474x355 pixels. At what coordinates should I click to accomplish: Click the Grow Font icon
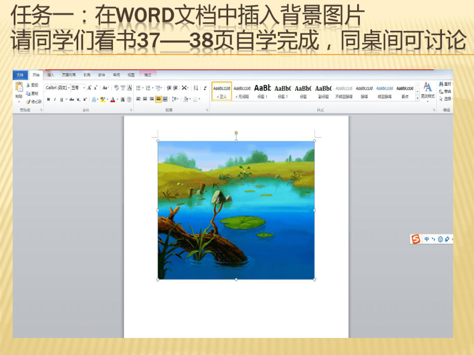tap(89, 88)
